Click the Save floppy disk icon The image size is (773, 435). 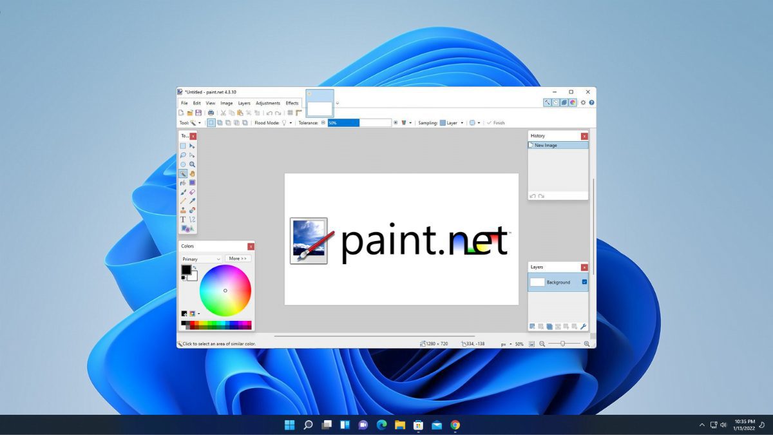pos(198,113)
